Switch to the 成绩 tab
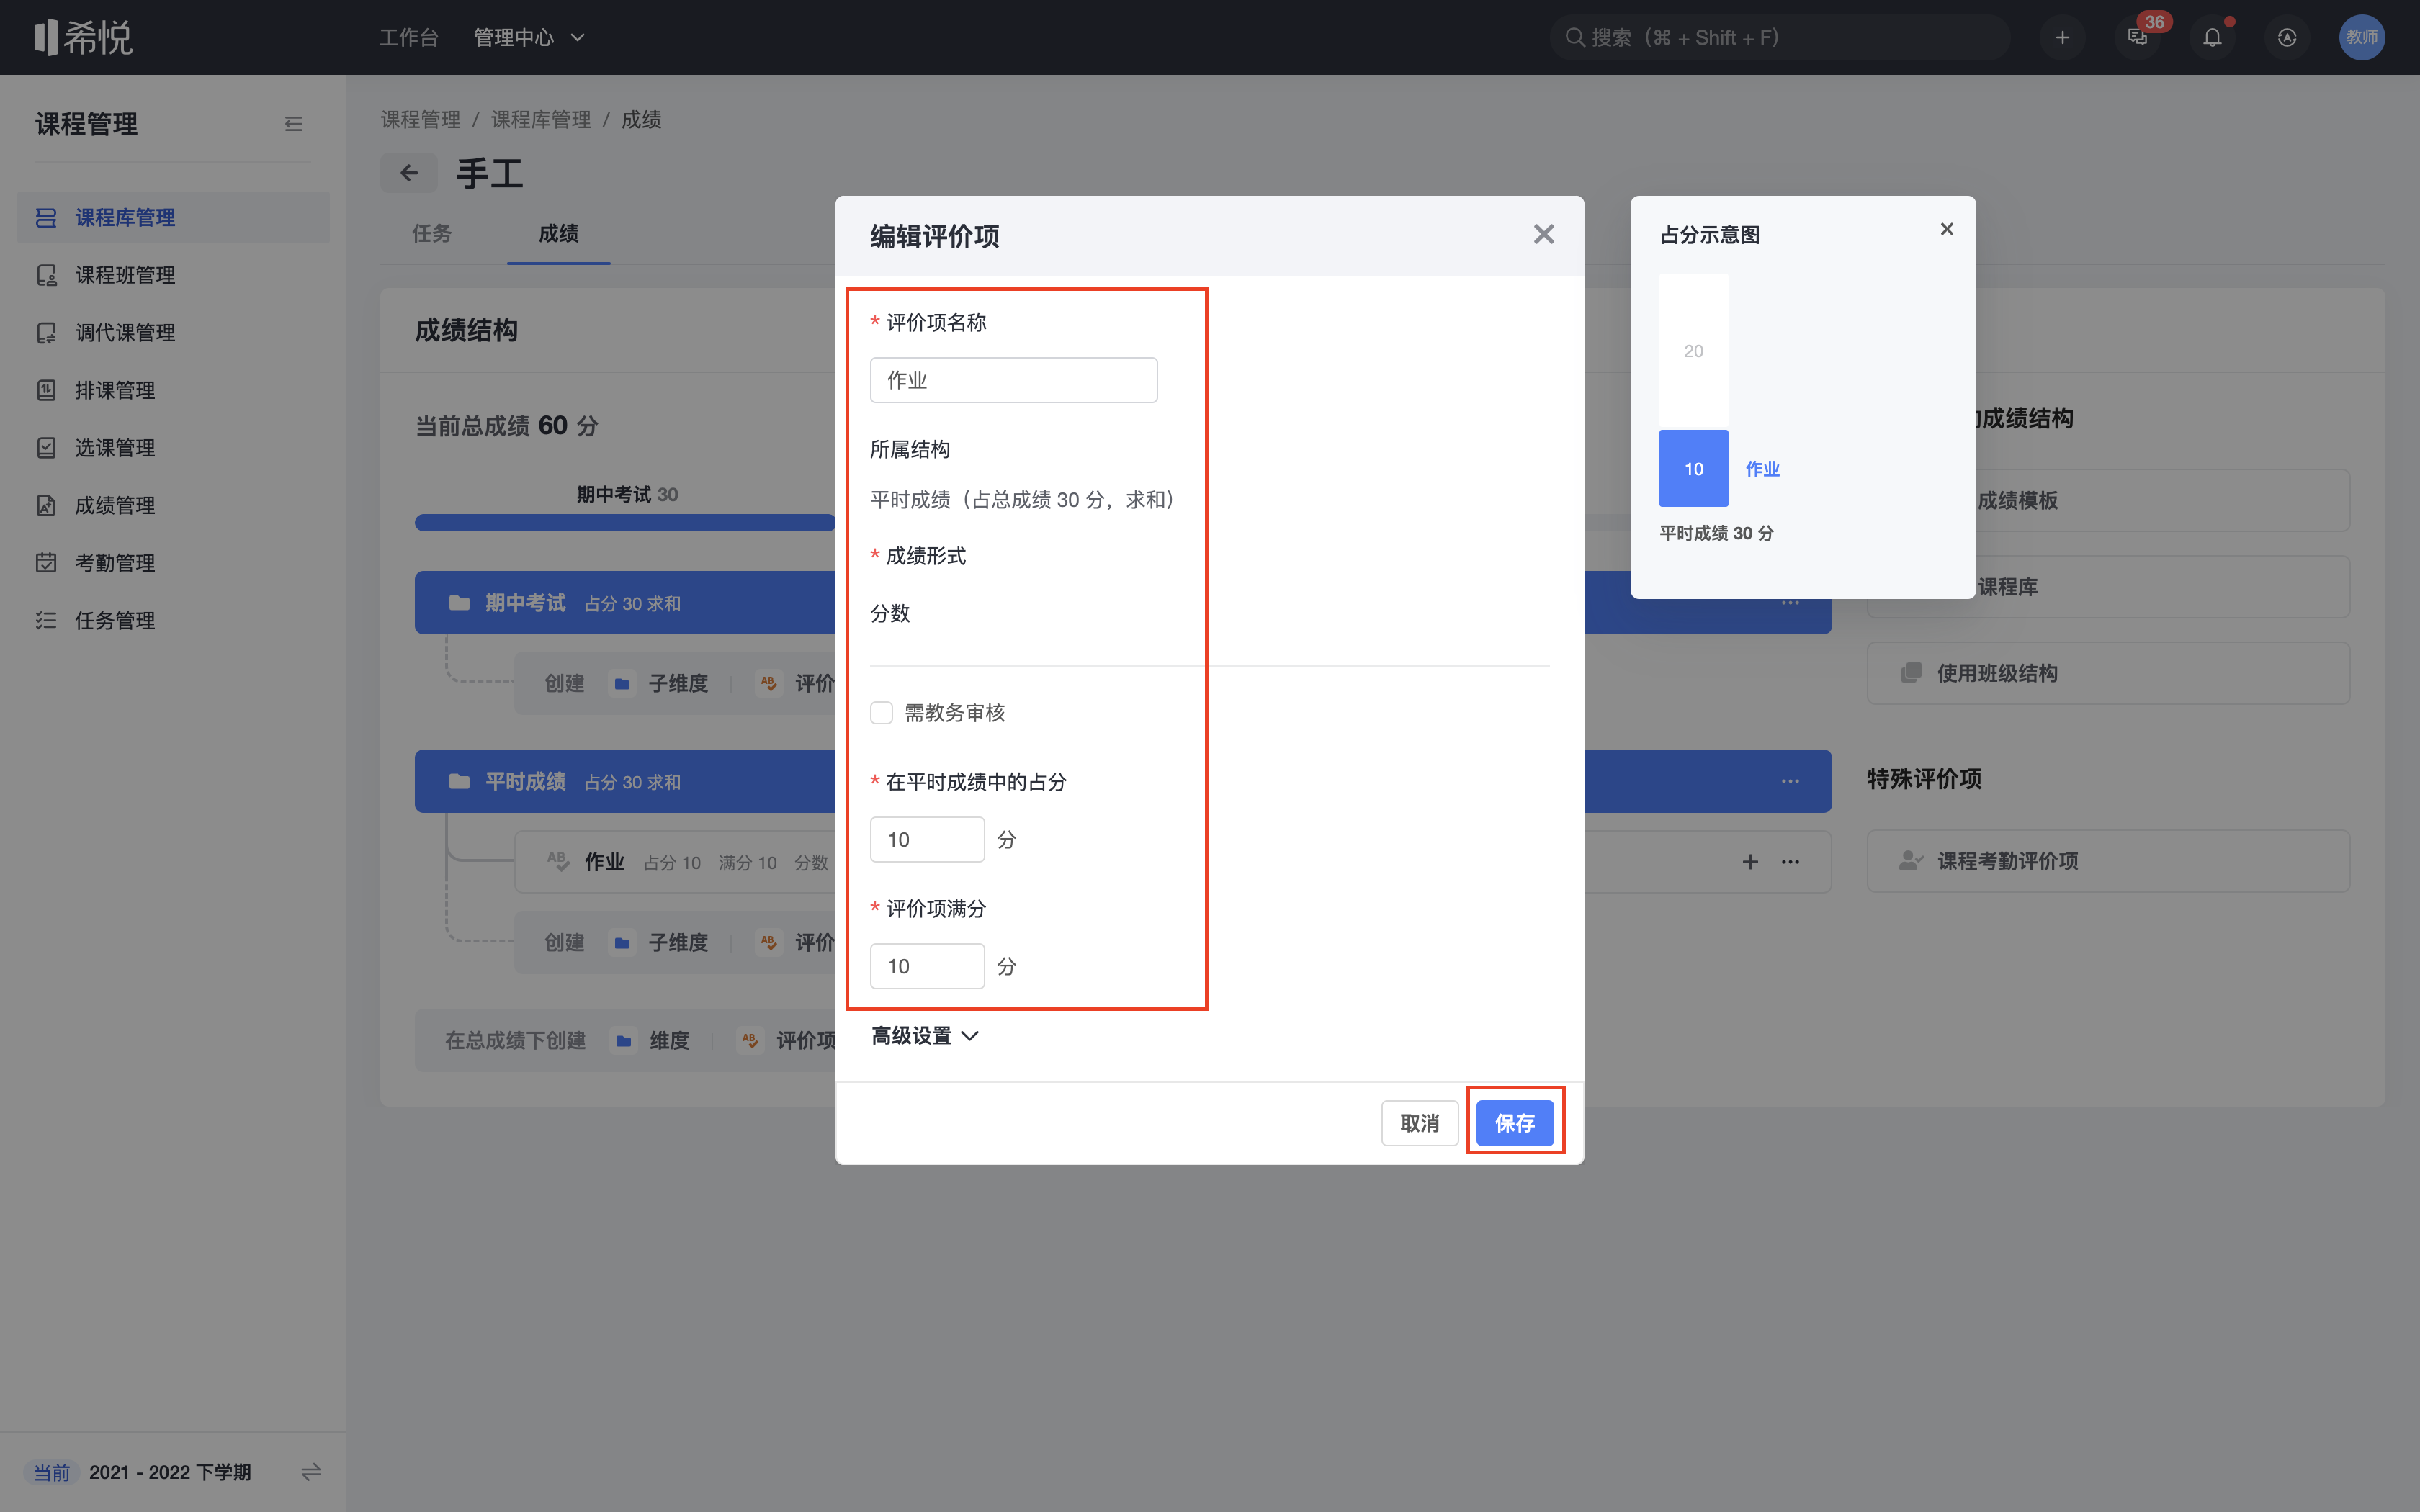Screen dimensions: 2420x1512 (x=558, y=233)
